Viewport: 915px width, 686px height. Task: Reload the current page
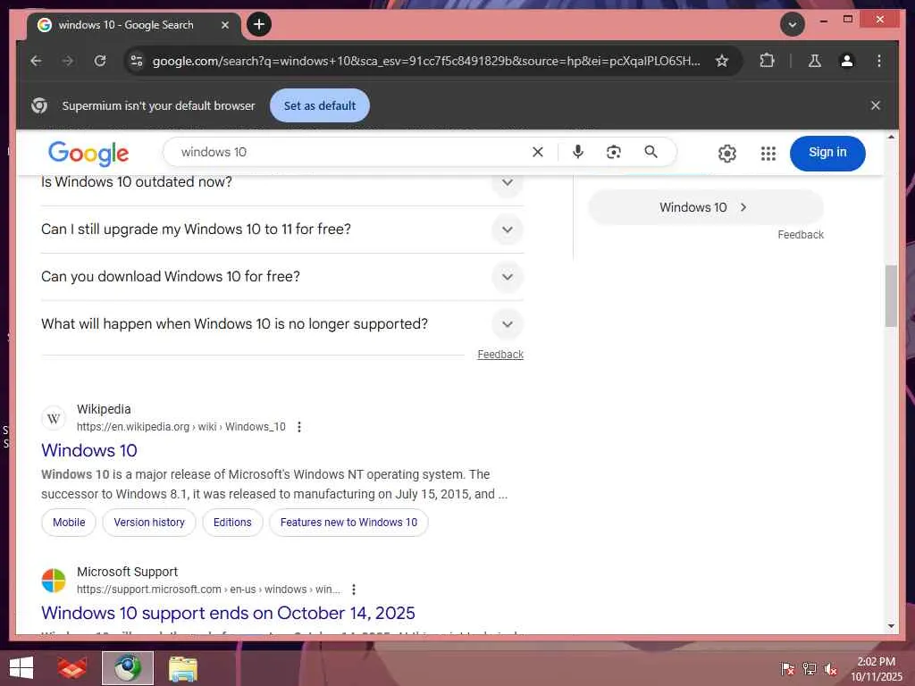click(x=100, y=61)
